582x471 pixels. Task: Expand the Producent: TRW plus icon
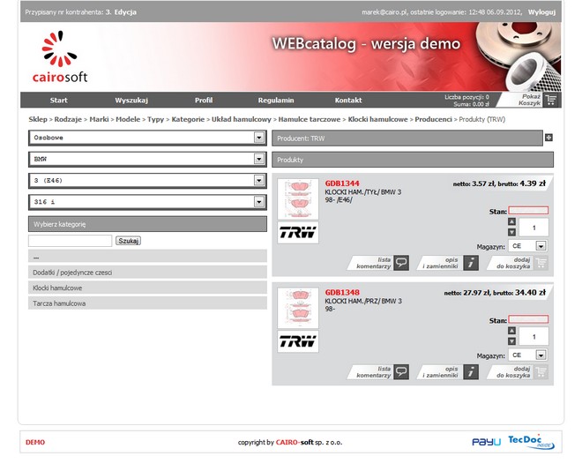click(548, 138)
